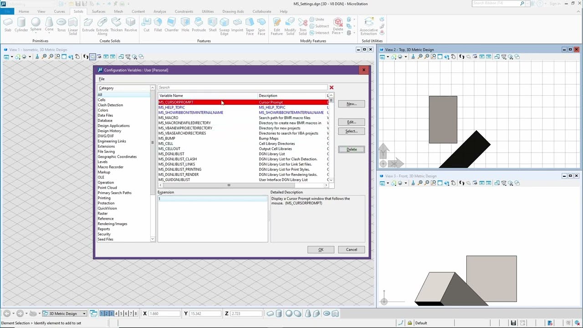Click the X coordinate input field
Image resolution: width=583 pixels, height=328 pixels.
tap(164, 313)
